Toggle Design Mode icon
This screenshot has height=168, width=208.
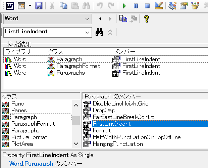pyautogui.click(x=159, y=6)
